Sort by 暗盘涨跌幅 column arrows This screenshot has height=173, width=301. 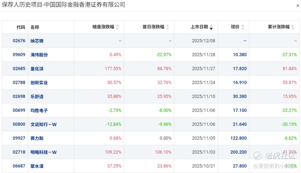click(117, 27)
